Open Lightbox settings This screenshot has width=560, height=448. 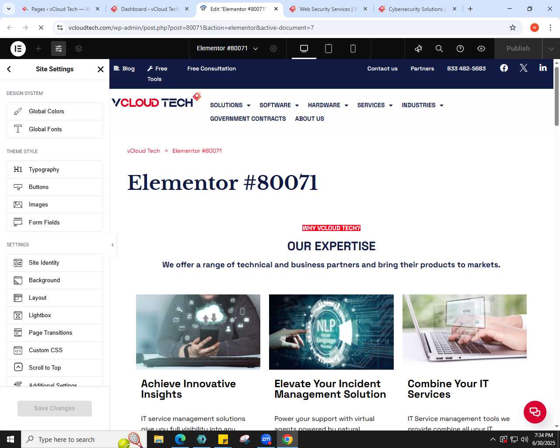coord(55,315)
